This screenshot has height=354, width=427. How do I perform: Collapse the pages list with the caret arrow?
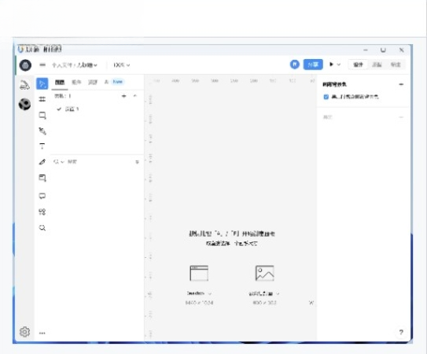pos(134,96)
